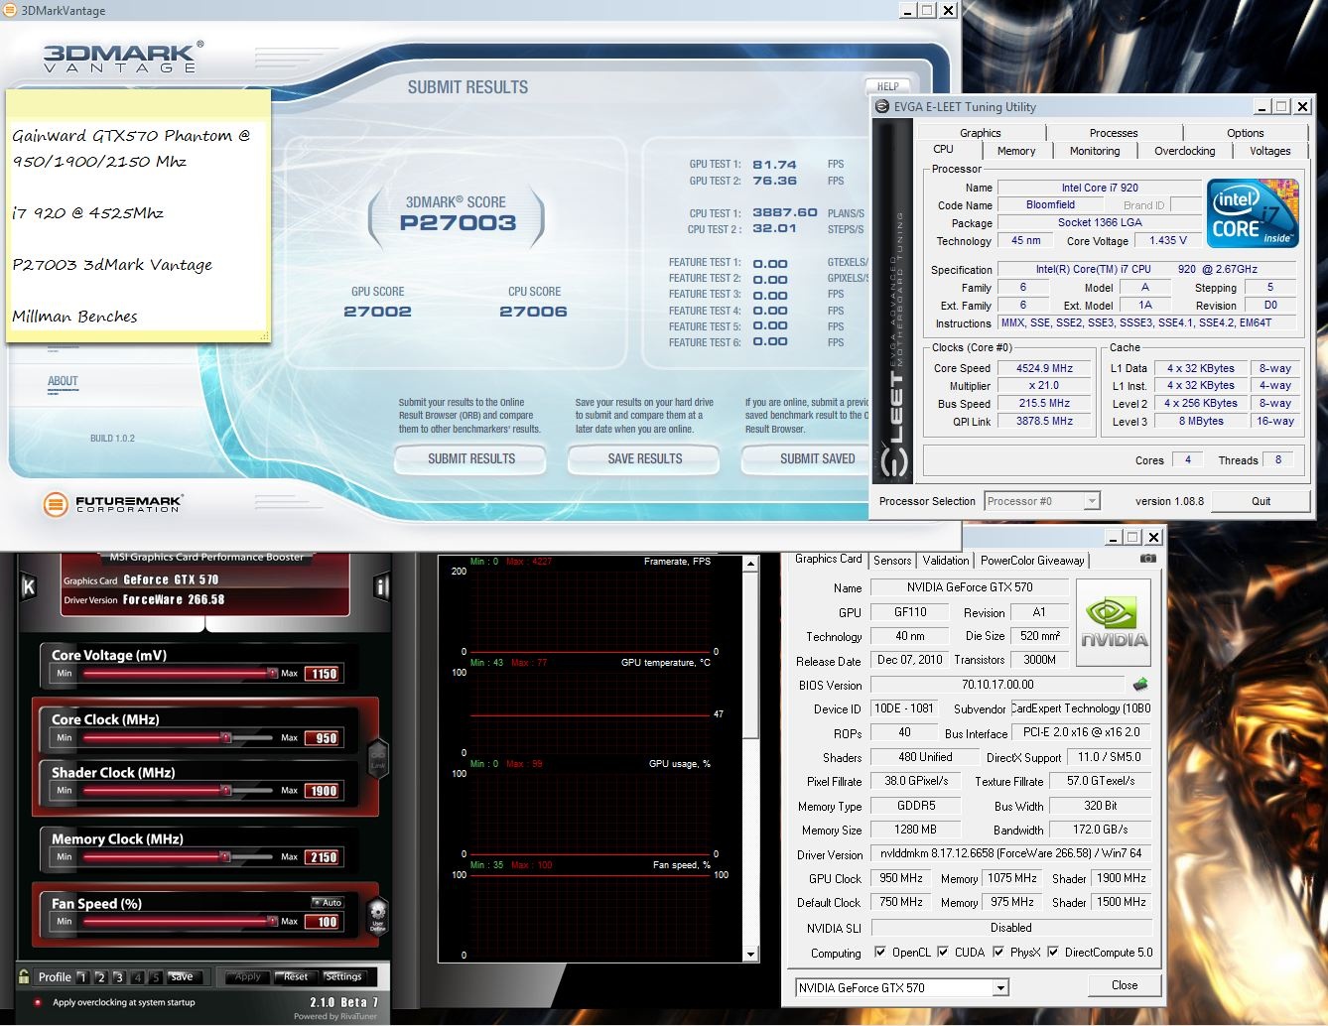Open the Afterburner information i icon
The width and height of the screenshot is (1328, 1026).
point(381,586)
